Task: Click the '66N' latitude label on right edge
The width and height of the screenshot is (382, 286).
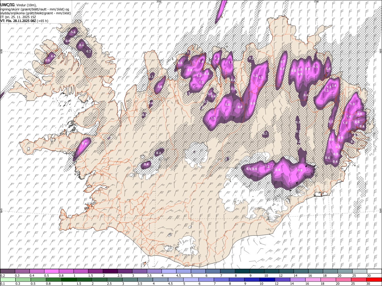Action: coord(381,51)
